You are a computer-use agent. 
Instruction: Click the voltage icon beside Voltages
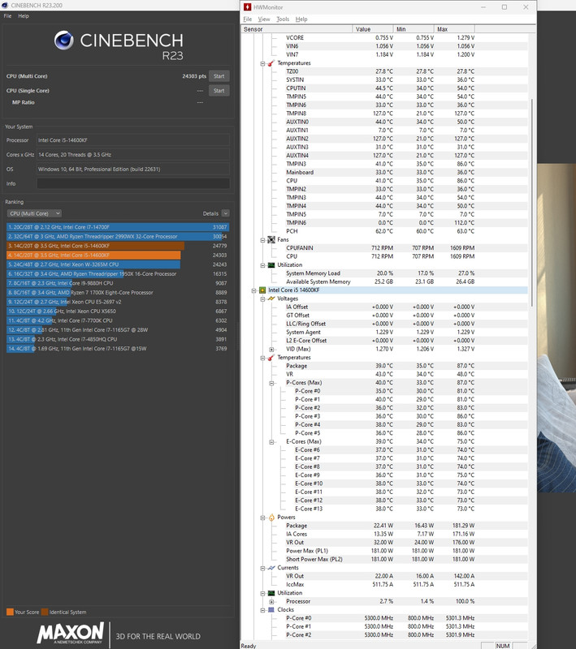(x=271, y=299)
